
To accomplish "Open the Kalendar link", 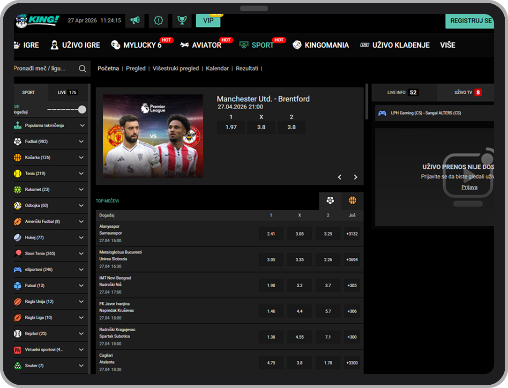I will point(217,69).
